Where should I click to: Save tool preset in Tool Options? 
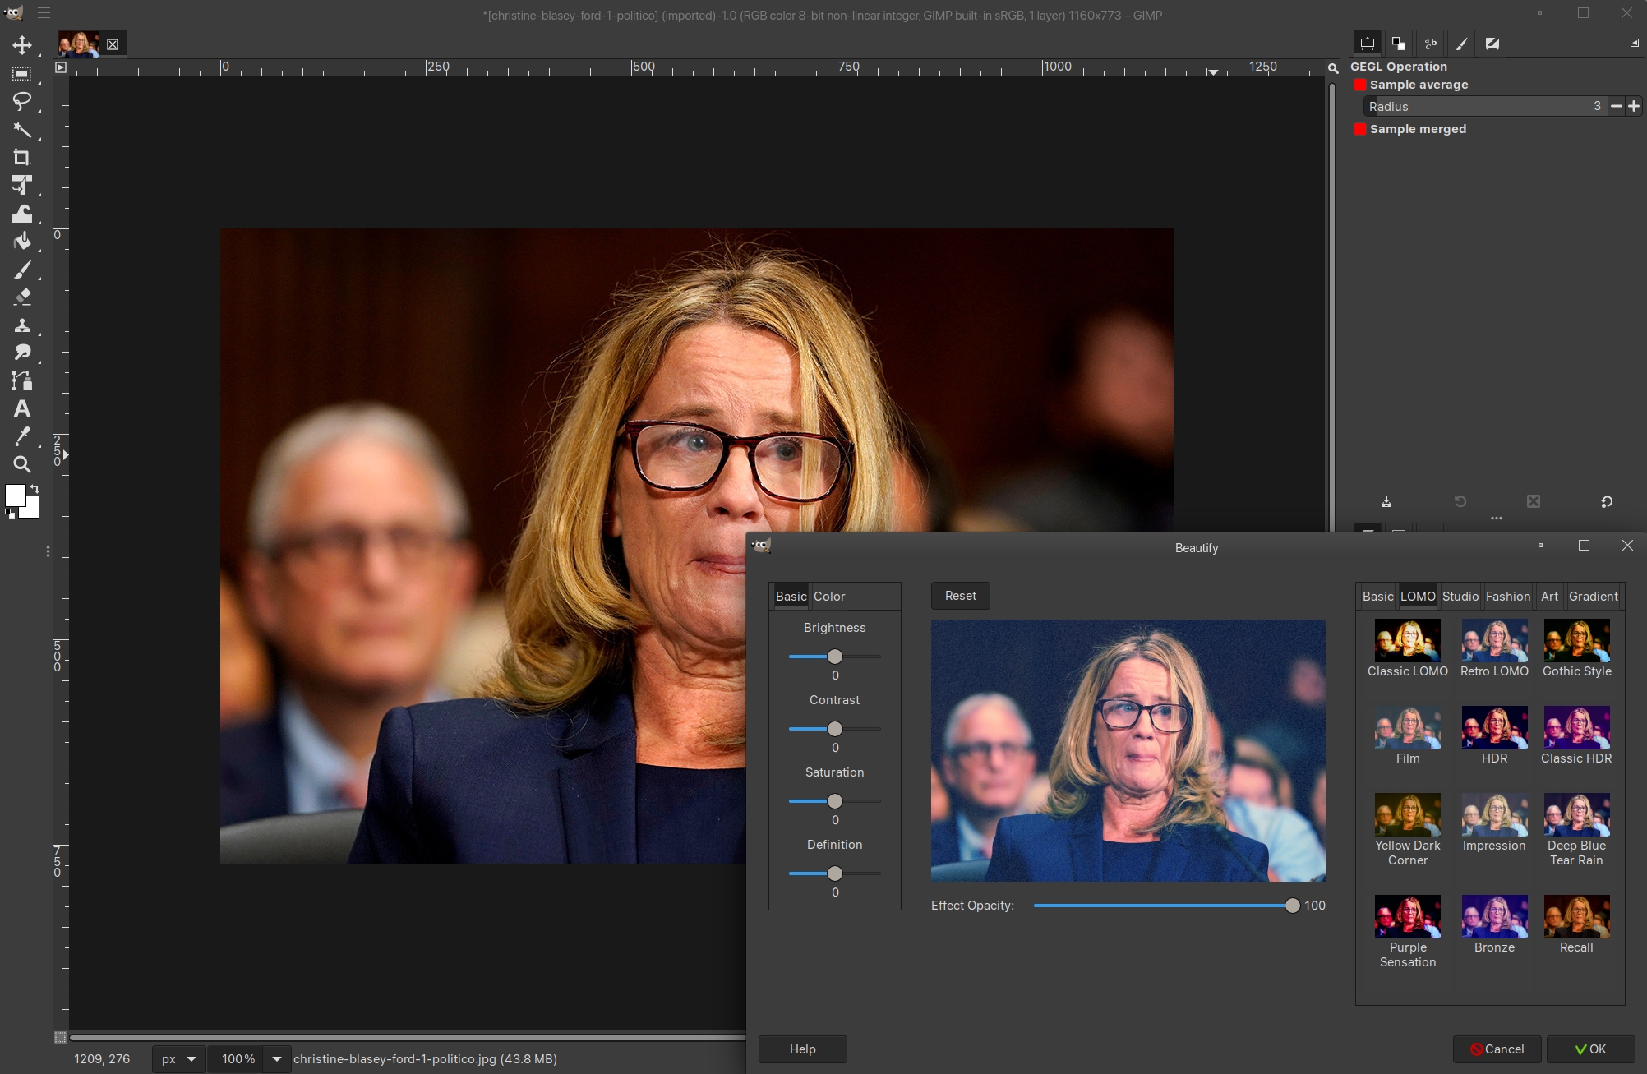click(x=1386, y=501)
